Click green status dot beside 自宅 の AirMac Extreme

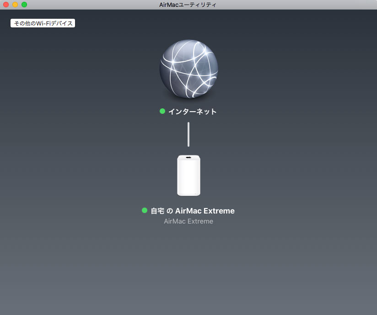pyautogui.click(x=145, y=210)
